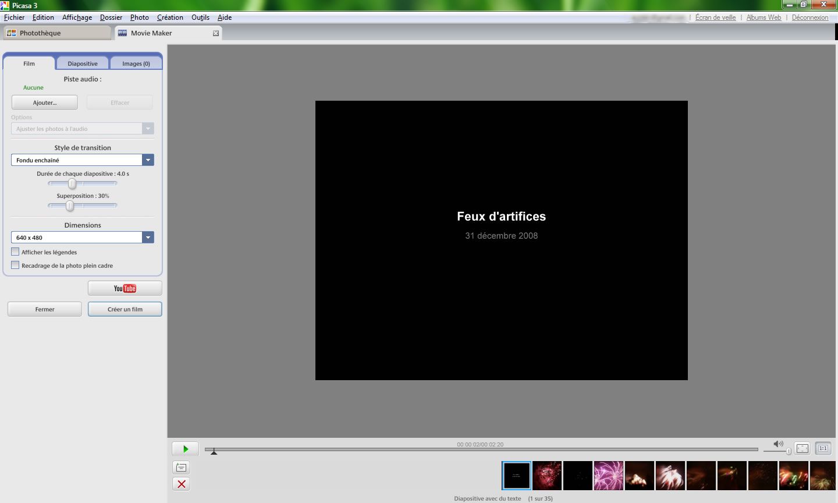Open the Écran de veille link

pos(715,17)
